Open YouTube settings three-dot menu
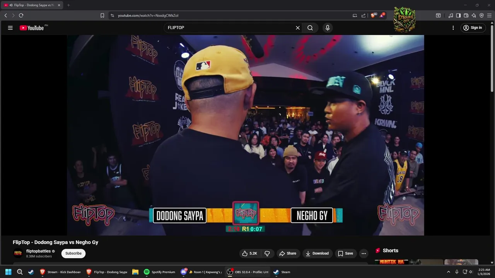The height and width of the screenshot is (278, 495). click(453, 28)
